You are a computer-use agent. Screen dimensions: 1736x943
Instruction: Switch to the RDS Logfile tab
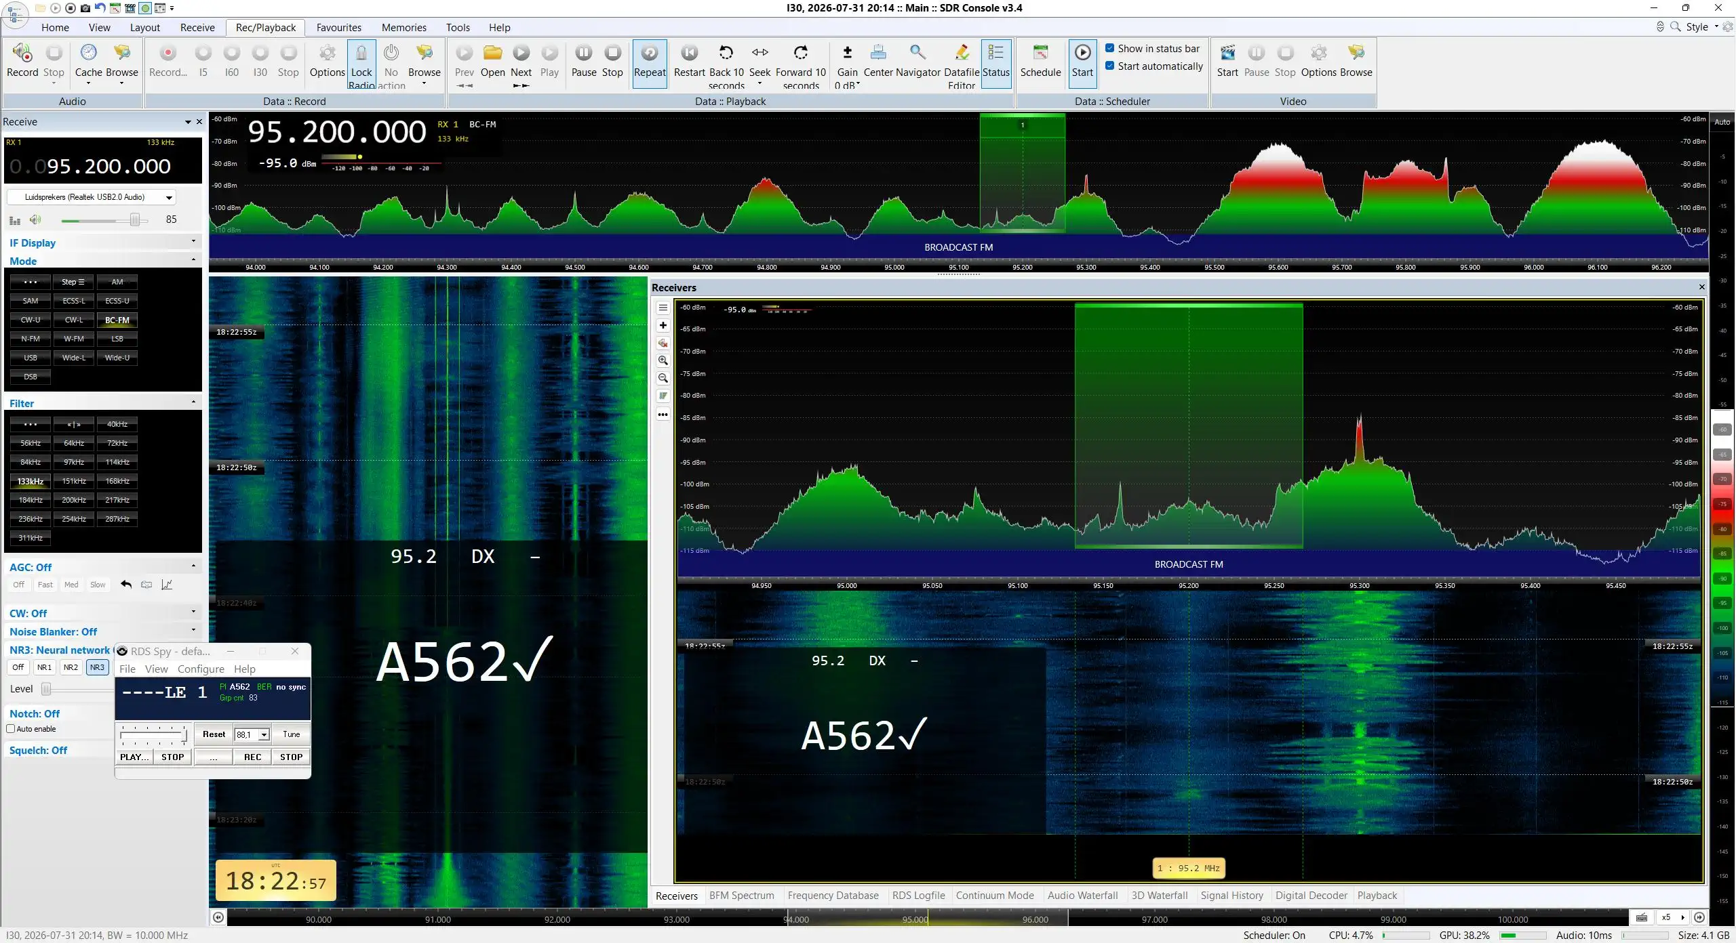(x=918, y=896)
